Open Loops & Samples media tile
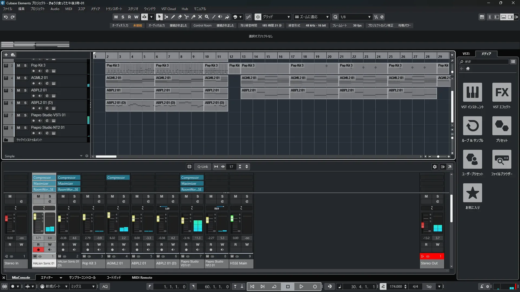The image size is (520, 292). point(472,126)
